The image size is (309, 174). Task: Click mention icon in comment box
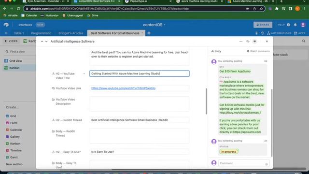click(267, 164)
